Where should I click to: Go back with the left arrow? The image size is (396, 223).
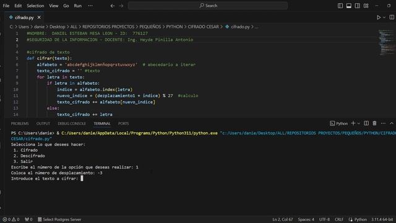[113, 6]
